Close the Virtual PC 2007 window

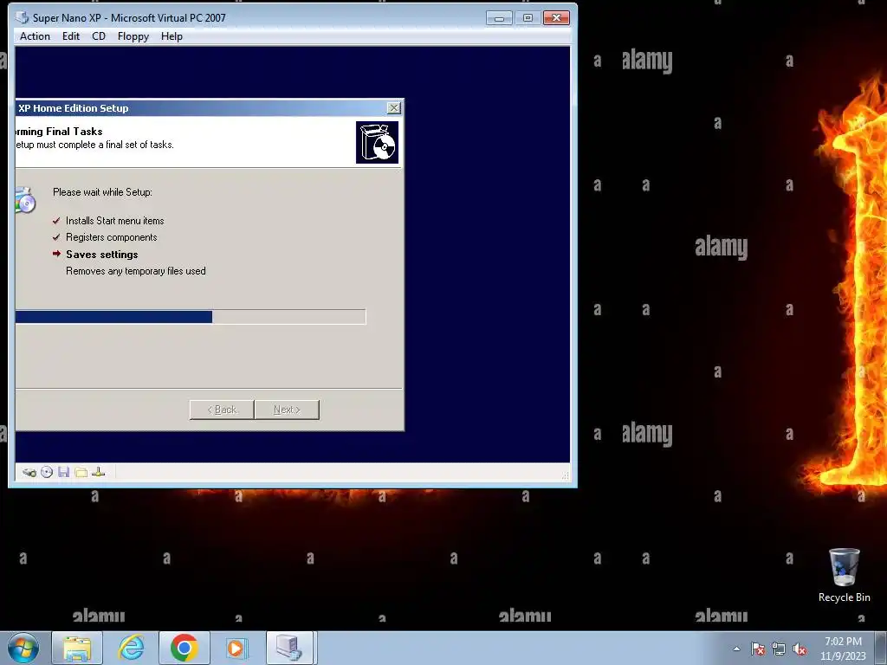click(x=556, y=18)
